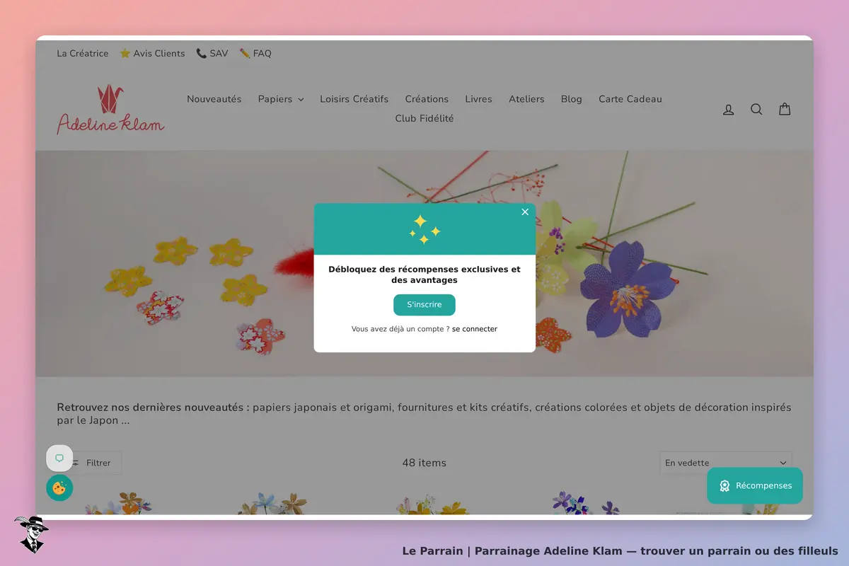Close the rewards popup

(525, 212)
